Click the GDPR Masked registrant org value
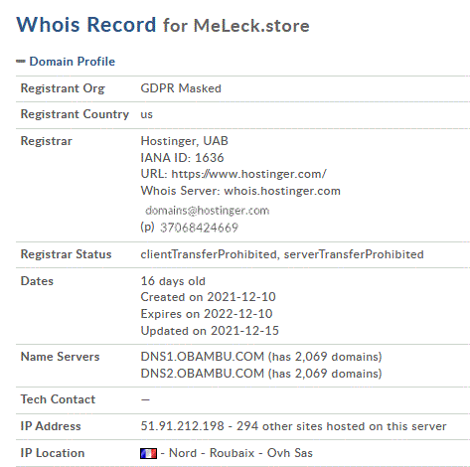 pyautogui.click(x=181, y=88)
